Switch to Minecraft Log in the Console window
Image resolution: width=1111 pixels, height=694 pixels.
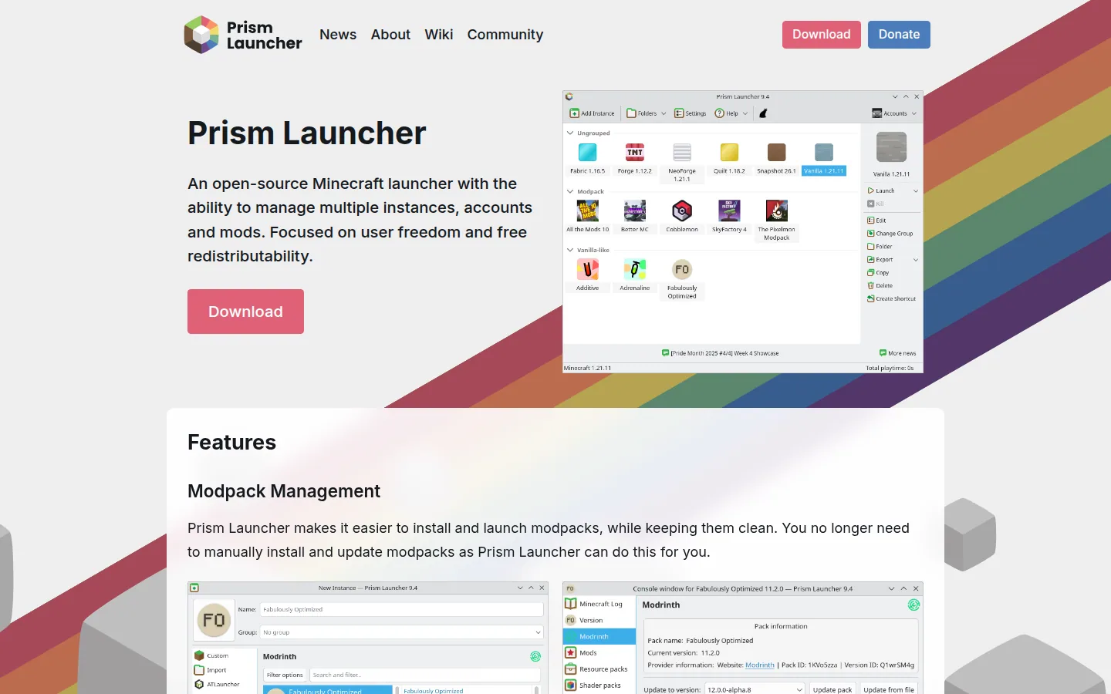click(599, 604)
